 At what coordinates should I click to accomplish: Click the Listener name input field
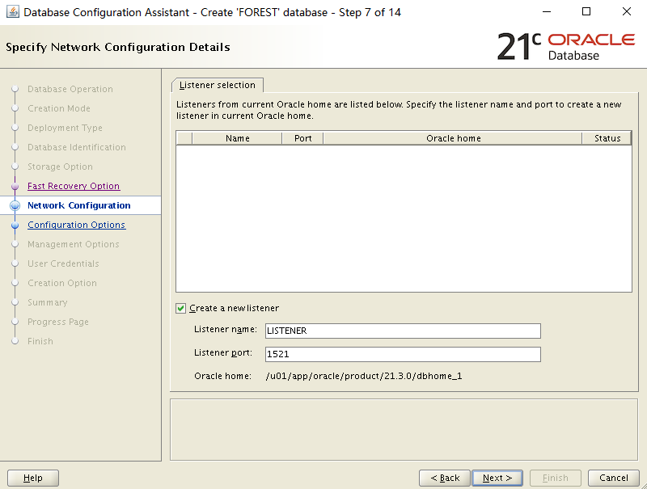coord(403,331)
